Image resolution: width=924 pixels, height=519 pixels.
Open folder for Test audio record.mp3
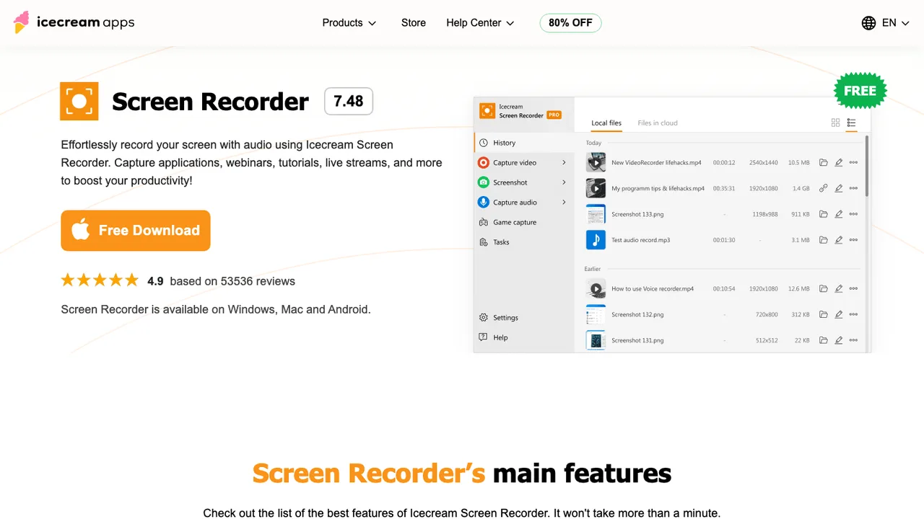click(x=823, y=240)
